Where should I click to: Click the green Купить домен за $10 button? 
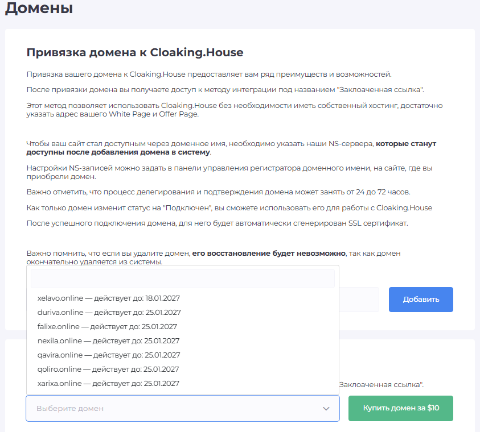click(x=400, y=408)
